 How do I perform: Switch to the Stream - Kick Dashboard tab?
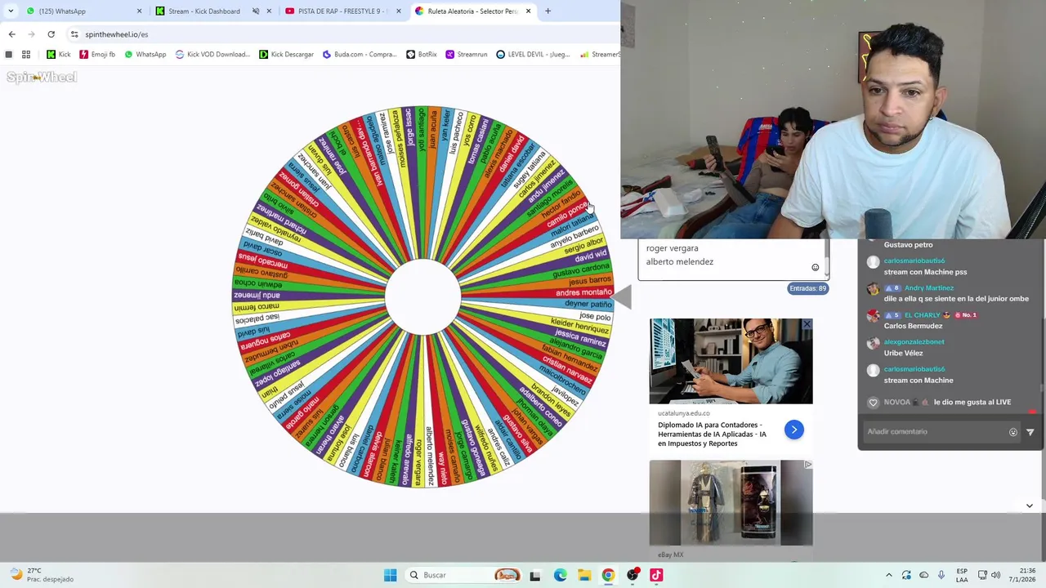214,11
